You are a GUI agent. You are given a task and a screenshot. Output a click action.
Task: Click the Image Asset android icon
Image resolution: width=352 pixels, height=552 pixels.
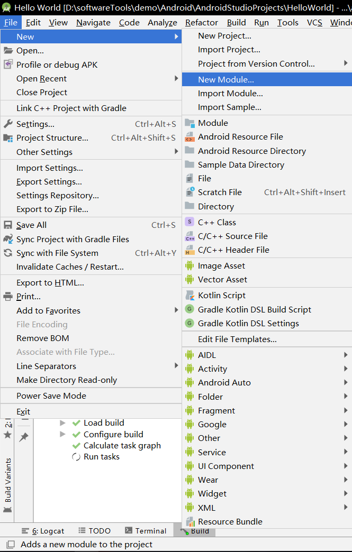189,265
